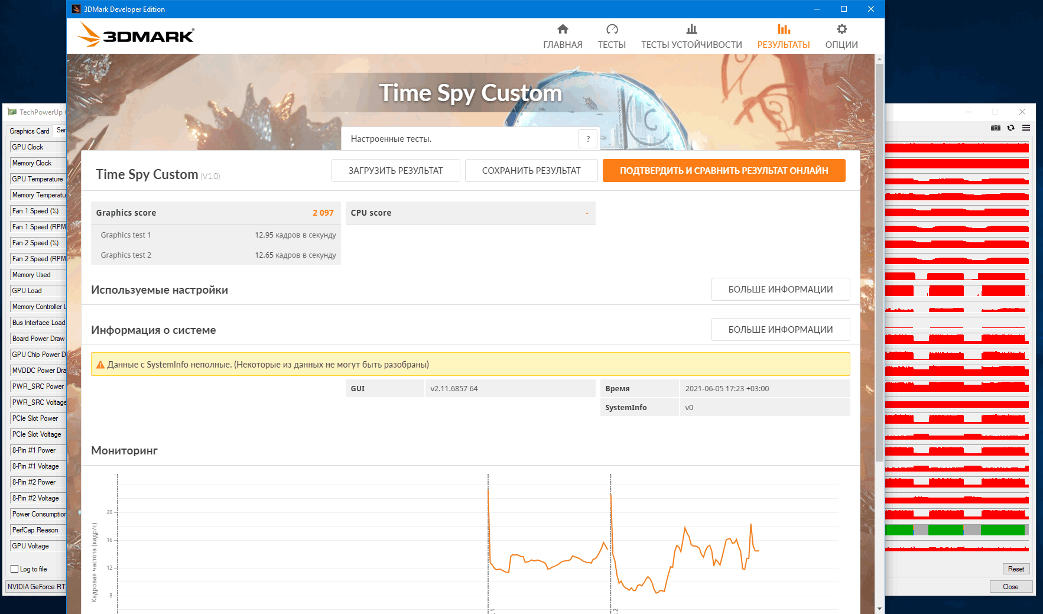The image size is (1043, 614).
Task: Click the Настроенные тесты description text
Action: (391, 139)
